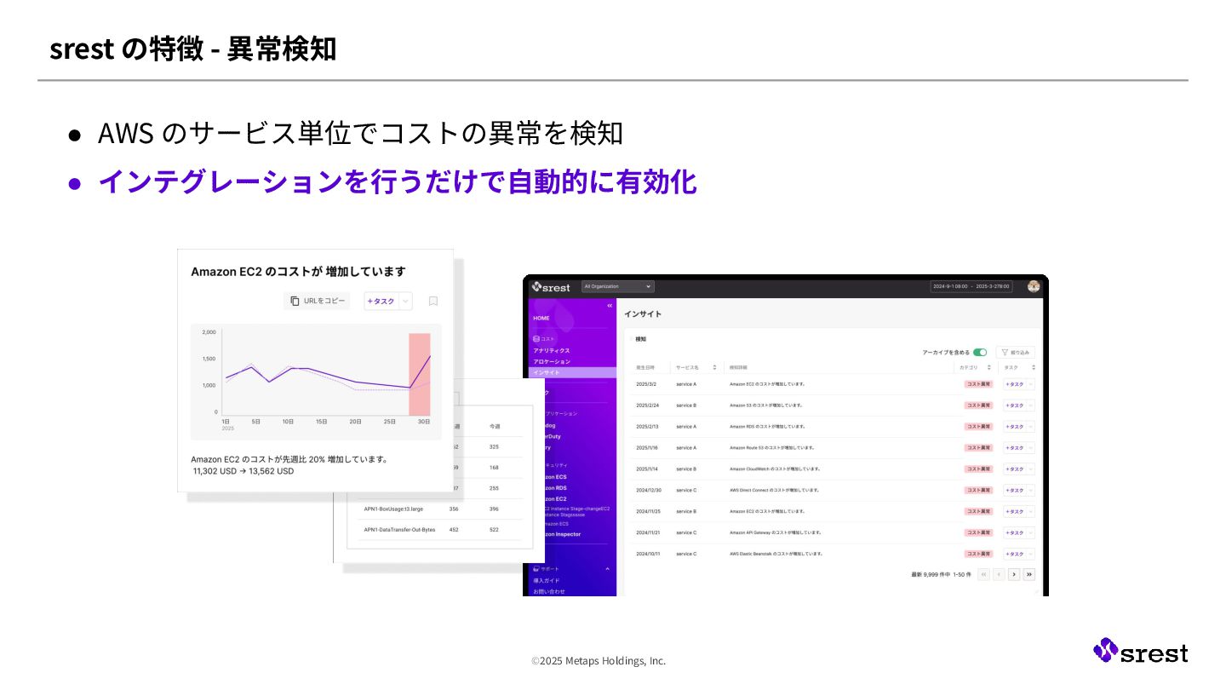Click the filter funnel icon 絞り込み
The height and width of the screenshot is (690, 1226).
[1005, 352]
